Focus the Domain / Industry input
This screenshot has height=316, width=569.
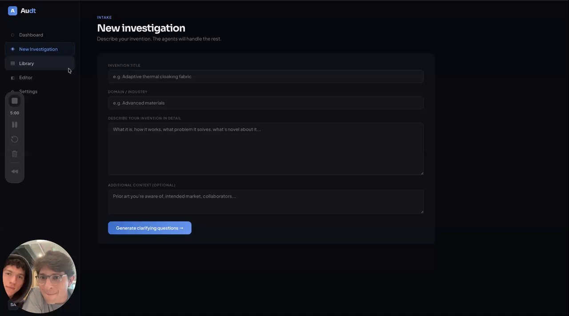(265, 103)
